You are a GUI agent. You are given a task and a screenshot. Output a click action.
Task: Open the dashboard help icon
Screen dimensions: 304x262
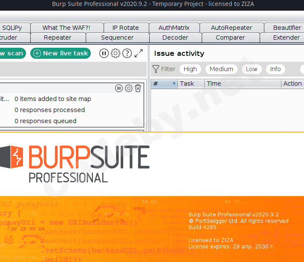[127, 53]
